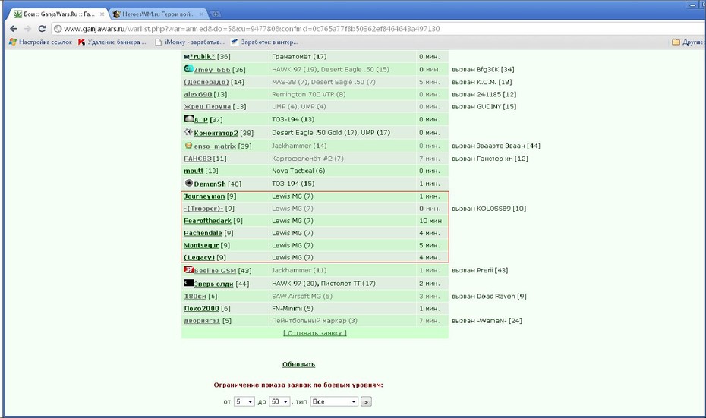Open DemonSh player profile

click(210, 184)
